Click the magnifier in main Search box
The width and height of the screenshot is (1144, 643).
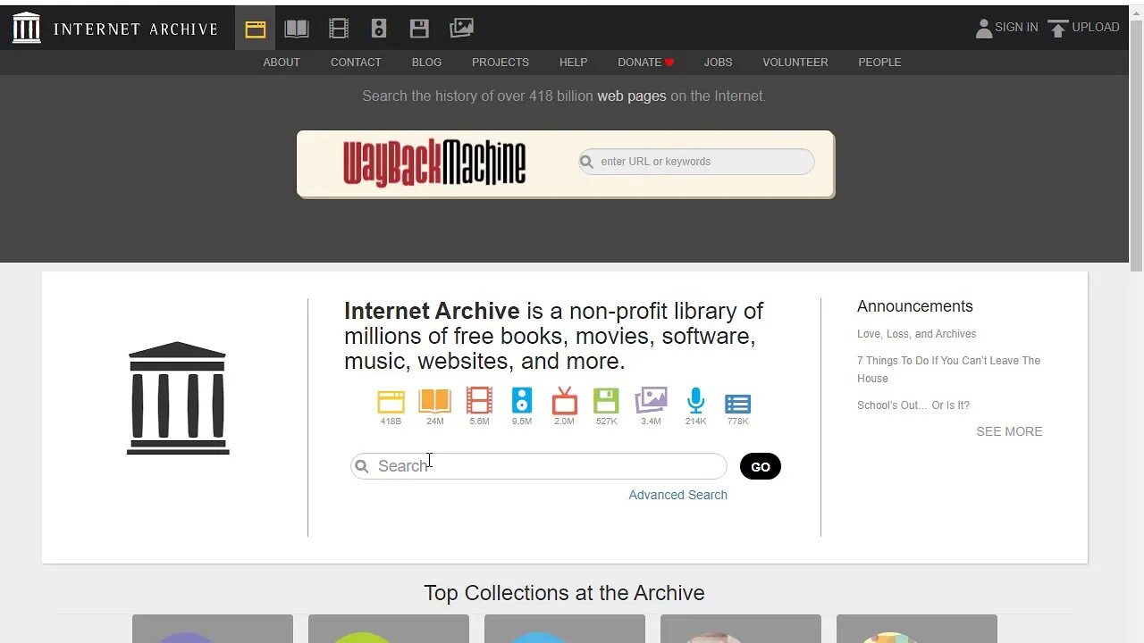click(x=362, y=466)
